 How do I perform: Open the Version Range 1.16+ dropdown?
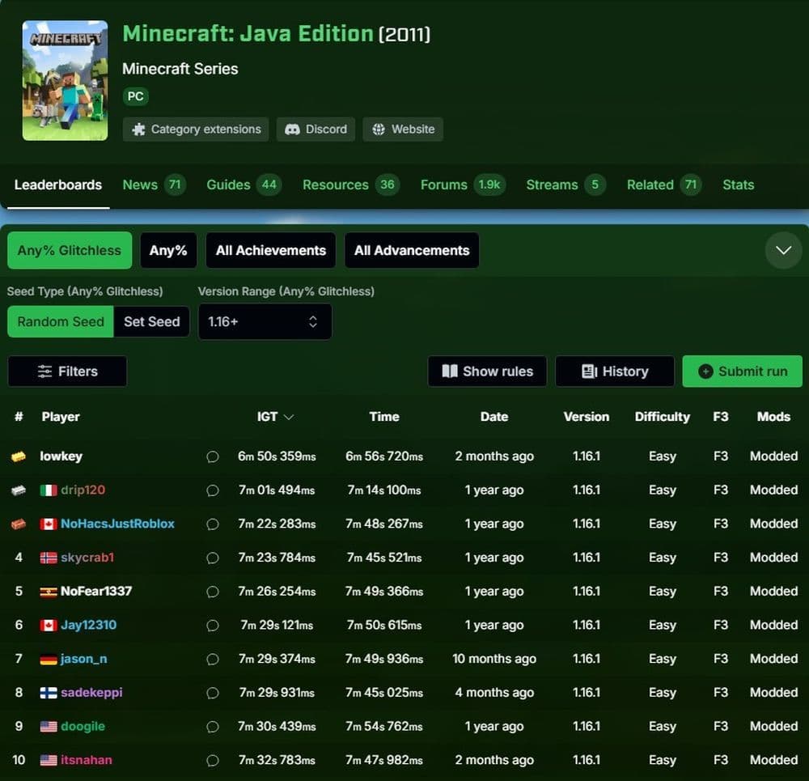(x=265, y=321)
